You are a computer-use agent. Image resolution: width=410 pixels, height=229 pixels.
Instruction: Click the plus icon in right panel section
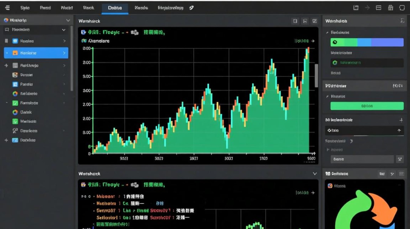coord(401,120)
